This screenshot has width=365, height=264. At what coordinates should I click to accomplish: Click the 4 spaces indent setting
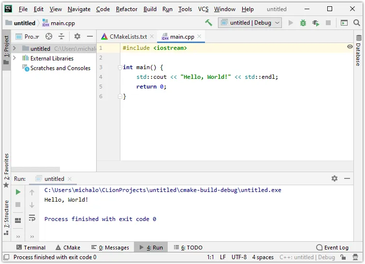263,257
